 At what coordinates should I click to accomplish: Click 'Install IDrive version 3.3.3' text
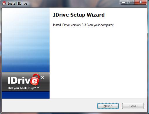[x=71, y=25]
